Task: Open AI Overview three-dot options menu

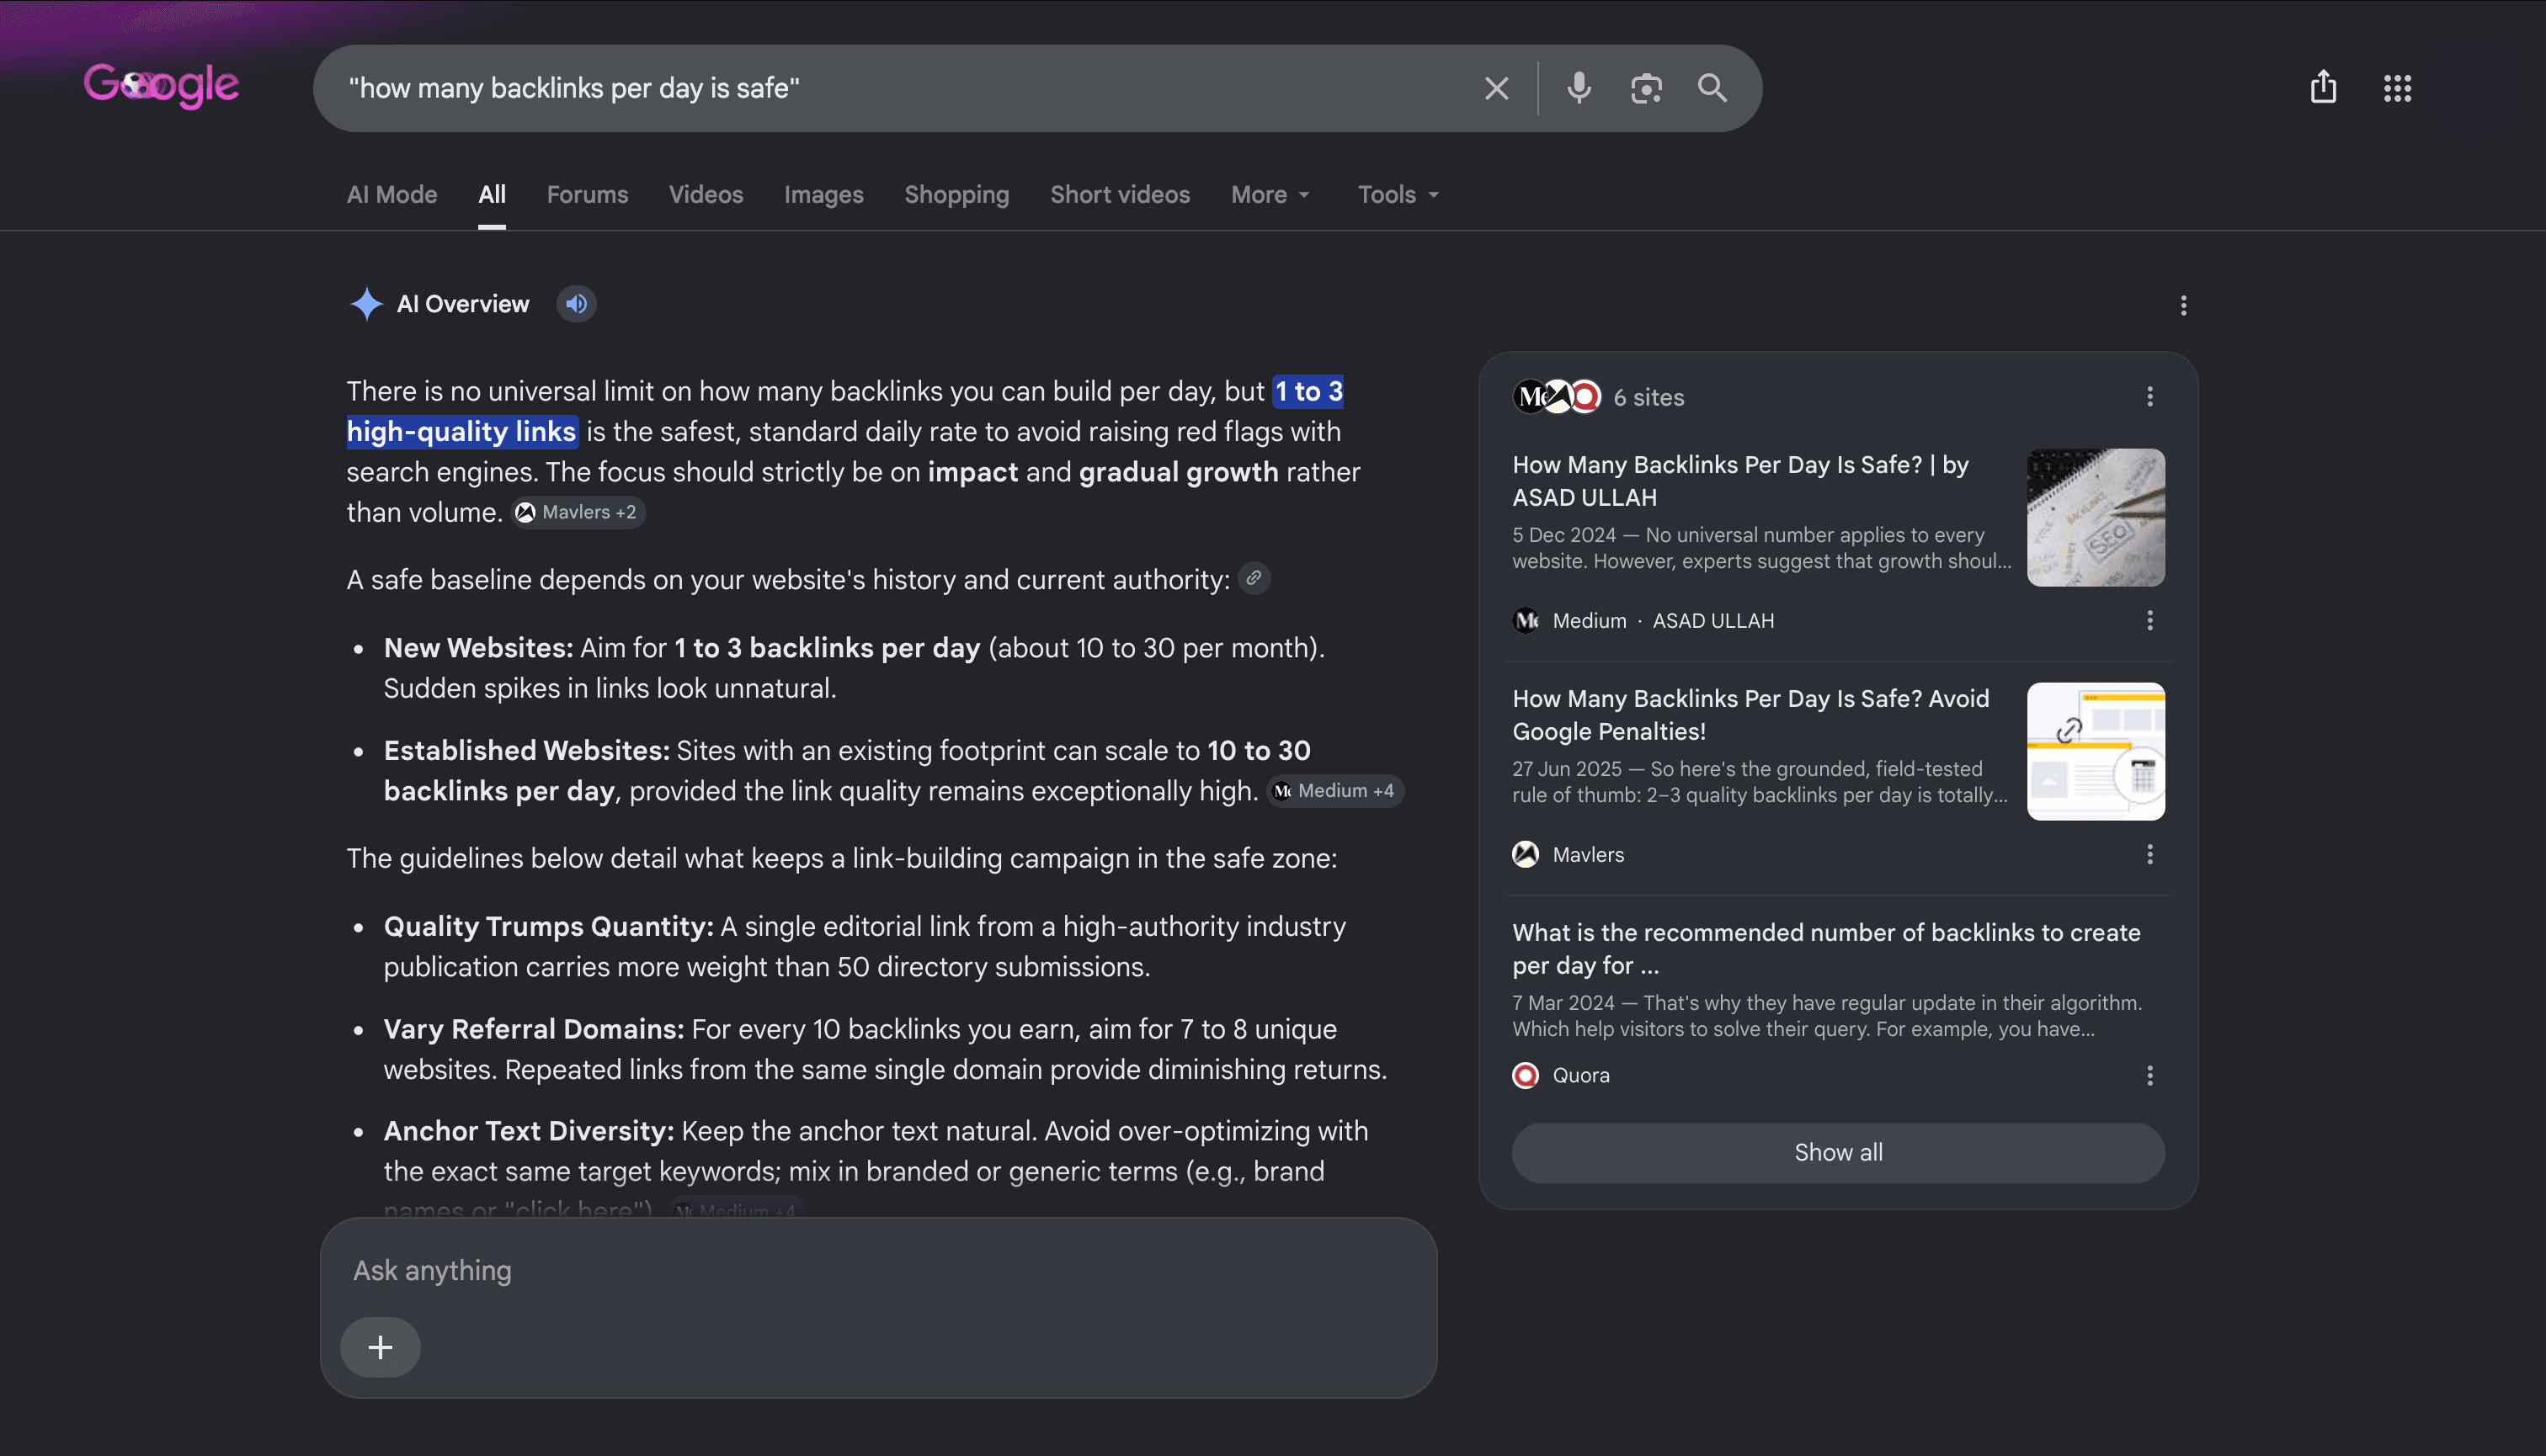Action: pos(2184,305)
